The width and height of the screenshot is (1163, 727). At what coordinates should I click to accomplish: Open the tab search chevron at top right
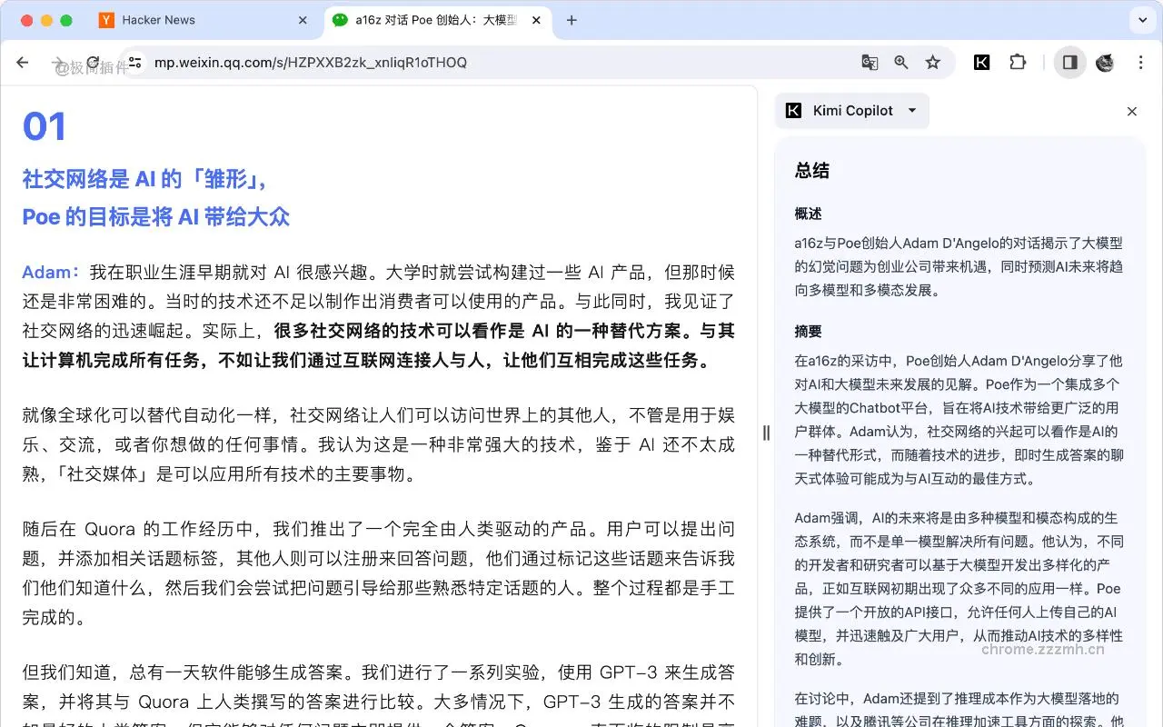pyautogui.click(x=1143, y=19)
